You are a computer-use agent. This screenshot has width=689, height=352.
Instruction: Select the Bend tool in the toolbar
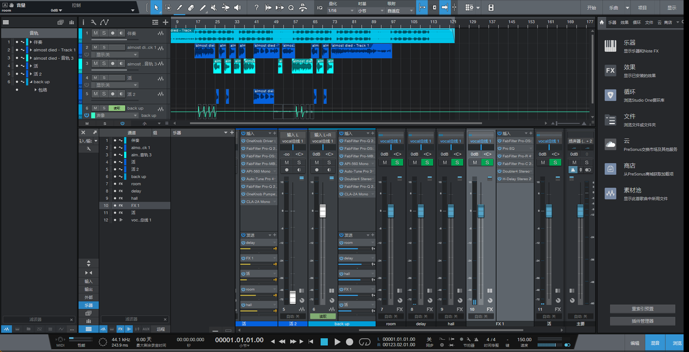point(226,7)
